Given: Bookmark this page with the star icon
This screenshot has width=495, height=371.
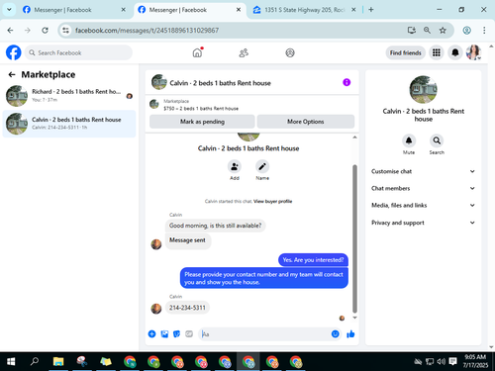Looking at the screenshot, I should 443,31.
